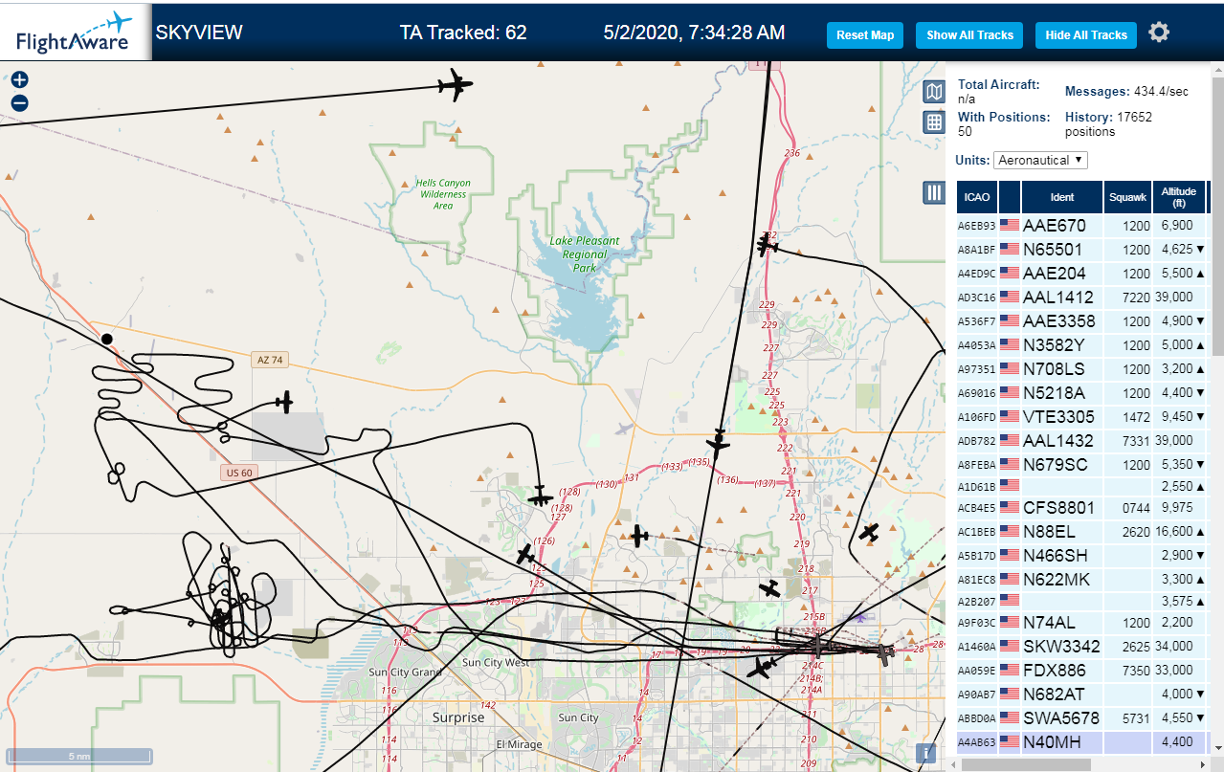This screenshot has width=1224, height=772.
Task: Select the aircraft icon at top of map
Action: (456, 86)
